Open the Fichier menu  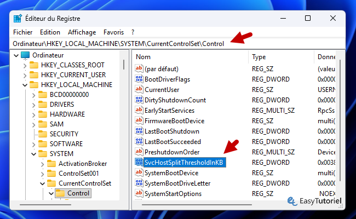pos(22,32)
